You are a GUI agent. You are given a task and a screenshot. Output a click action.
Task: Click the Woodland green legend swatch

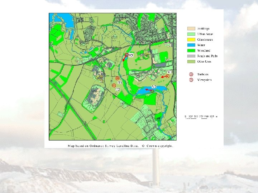191,50
